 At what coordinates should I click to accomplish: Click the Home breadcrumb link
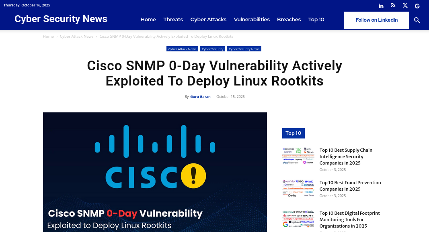48,37
